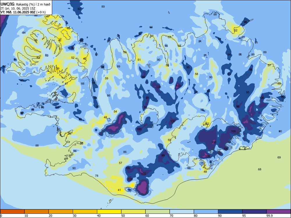
Task: Click the '70' legend tick label
Action: [x=171, y=216]
